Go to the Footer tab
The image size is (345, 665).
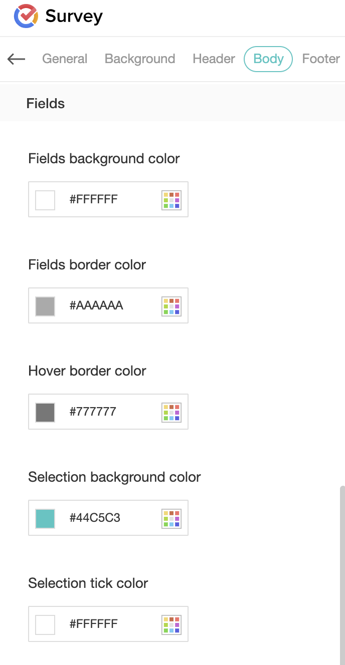tap(321, 59)
